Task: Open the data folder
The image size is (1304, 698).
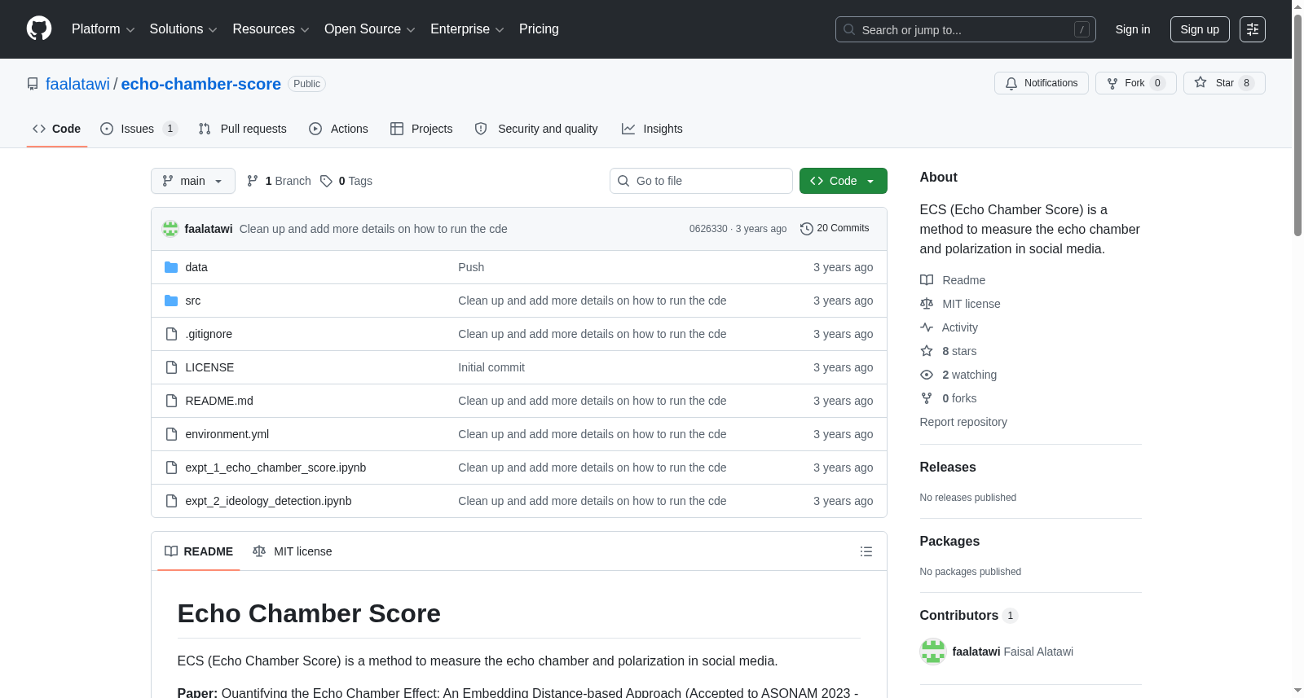Action: click(x=196, y=267)
